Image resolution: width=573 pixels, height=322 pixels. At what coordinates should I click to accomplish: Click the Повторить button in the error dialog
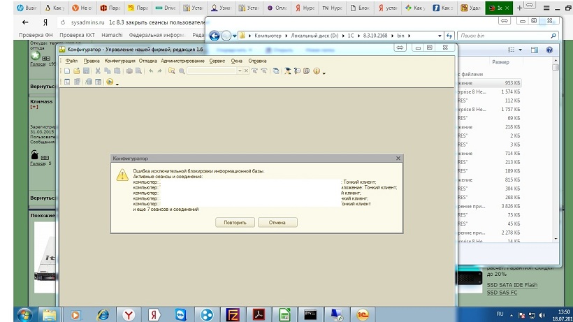pyautogui.click(x=235, y=222)
